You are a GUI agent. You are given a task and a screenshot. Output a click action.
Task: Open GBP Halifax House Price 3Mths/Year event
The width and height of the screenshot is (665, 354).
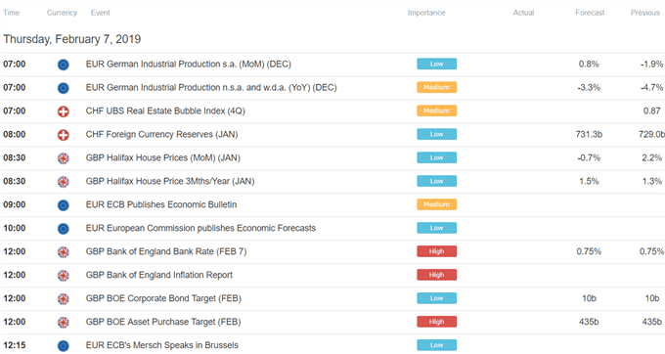[170, 181]
